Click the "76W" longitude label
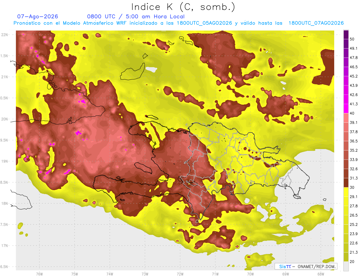Image resolution: width=360 pixels, height=278 pixels. (39, 274)
